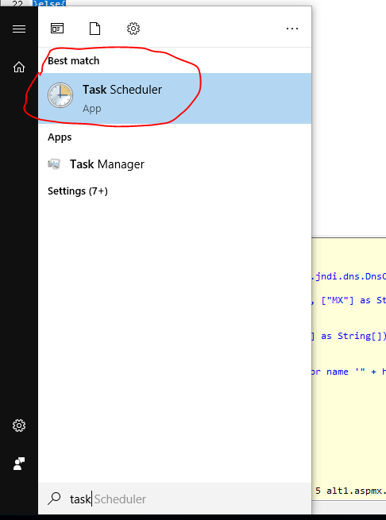Filter results by Settings gear at top
This screenshot has width=386, height=520.
[x=133, y=29]
